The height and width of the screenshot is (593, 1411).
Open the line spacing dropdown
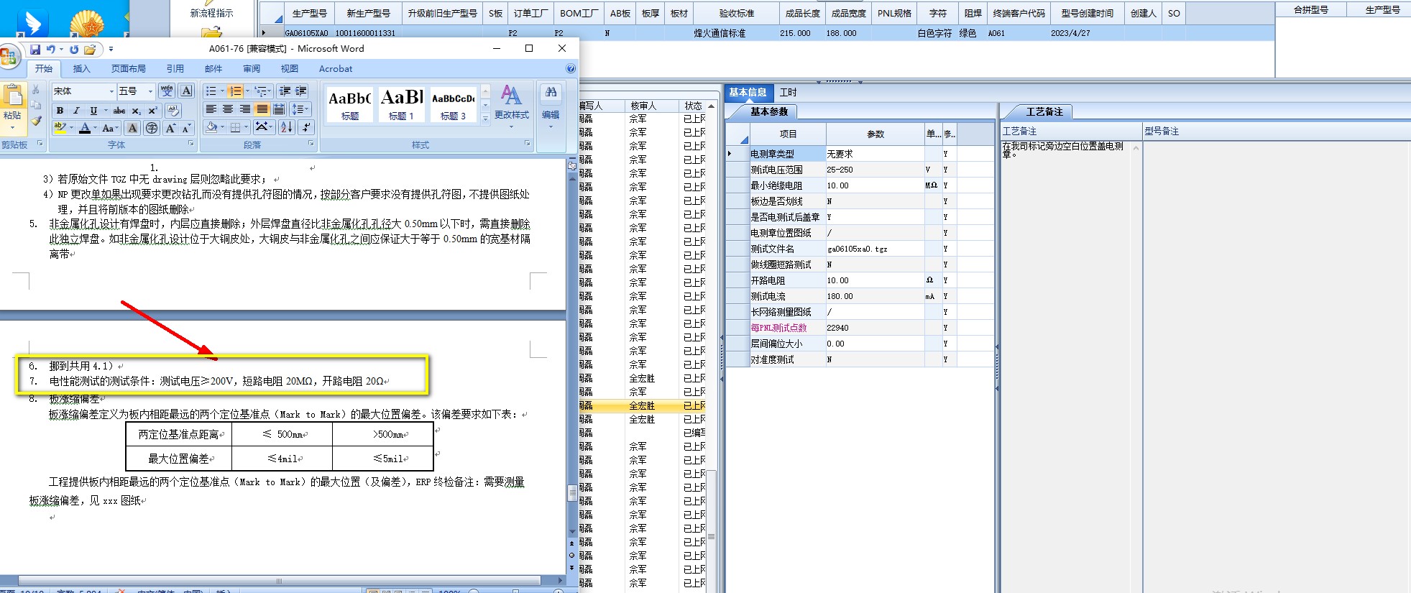tap(301, 109)
